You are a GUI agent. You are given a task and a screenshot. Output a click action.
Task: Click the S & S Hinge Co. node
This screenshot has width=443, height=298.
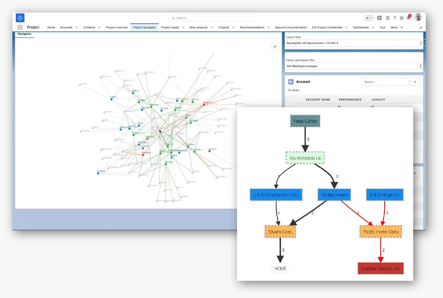[x=385, y=195]
